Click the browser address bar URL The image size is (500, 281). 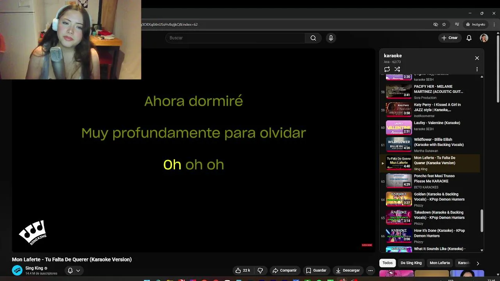[x=170, y=24]
